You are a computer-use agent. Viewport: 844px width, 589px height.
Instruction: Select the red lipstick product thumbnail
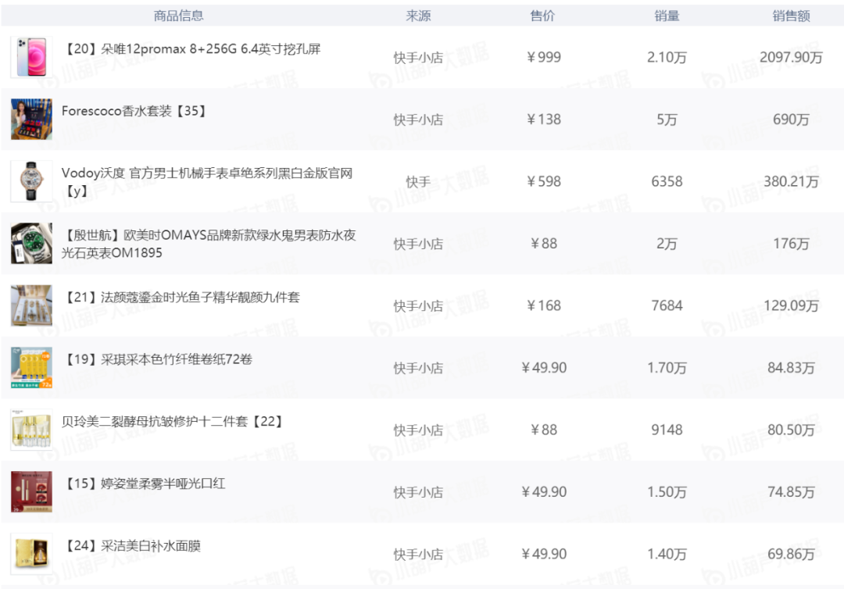pos(31,491)
